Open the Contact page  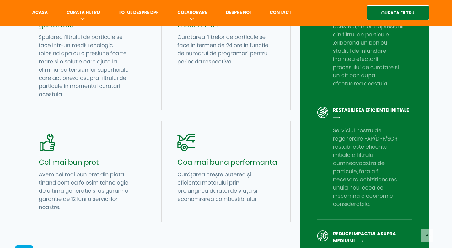point(281,12)
